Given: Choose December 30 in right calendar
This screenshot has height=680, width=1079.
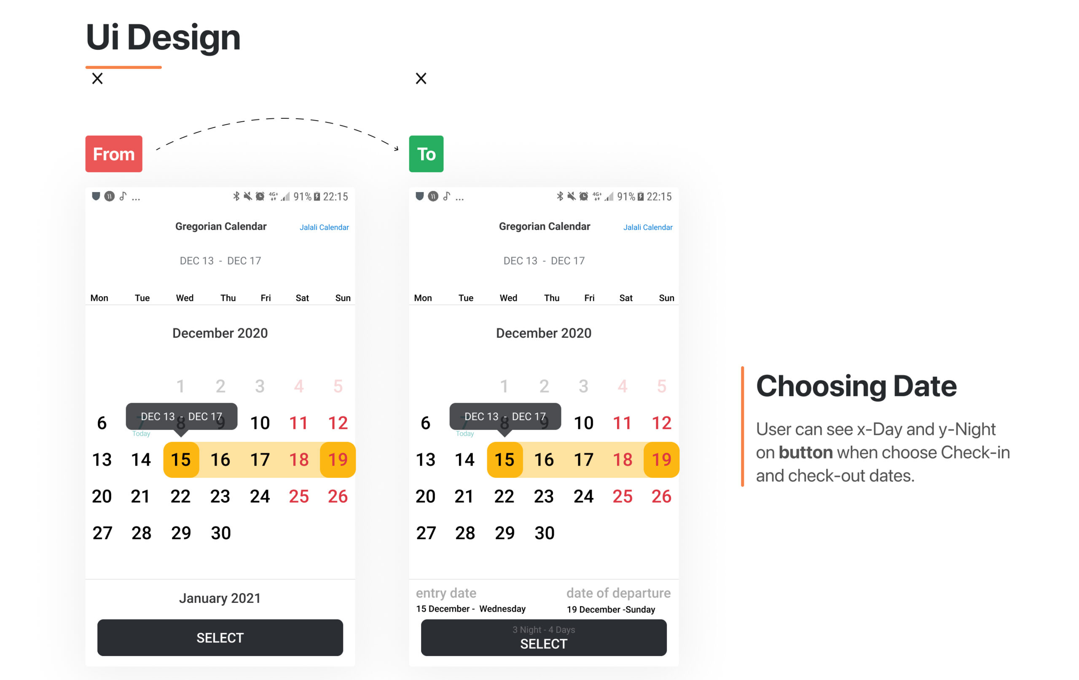Looking at the screenshot, I should pos(545,533).
